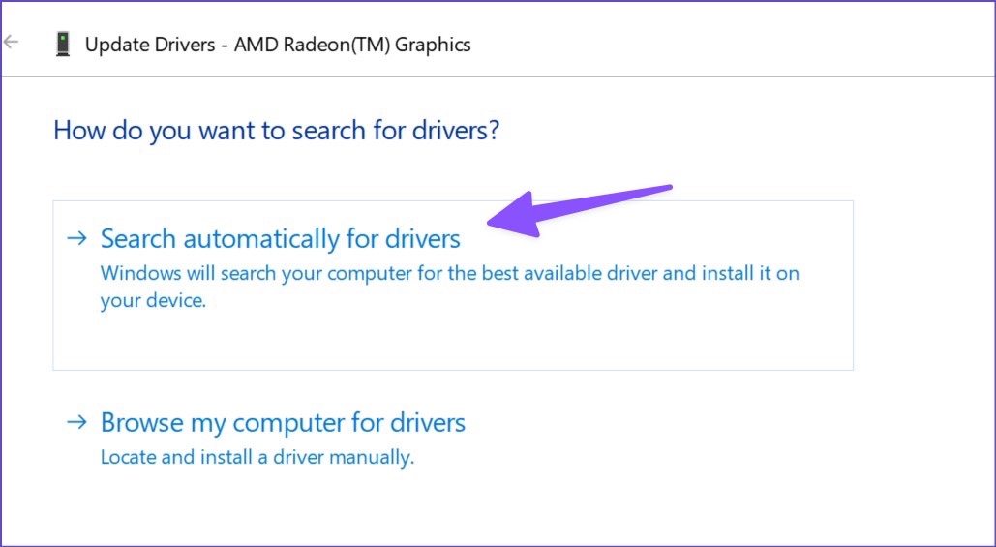
Task: Click 'Locate and install a driver manually' text
Action: click(x=257, y=457)
